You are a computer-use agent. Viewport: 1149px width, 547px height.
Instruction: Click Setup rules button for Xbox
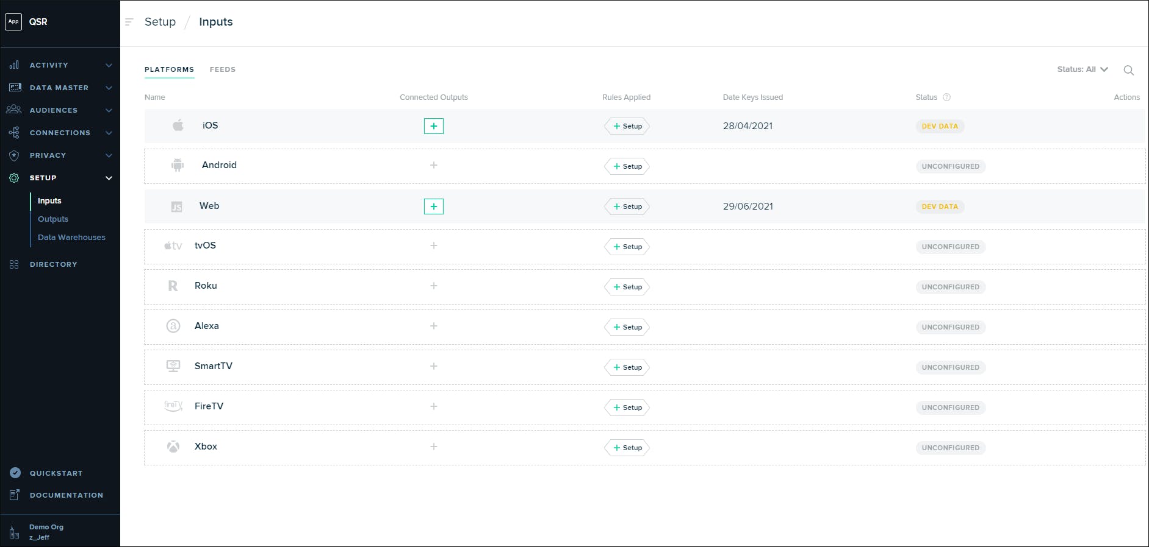[x=627, y=448]
